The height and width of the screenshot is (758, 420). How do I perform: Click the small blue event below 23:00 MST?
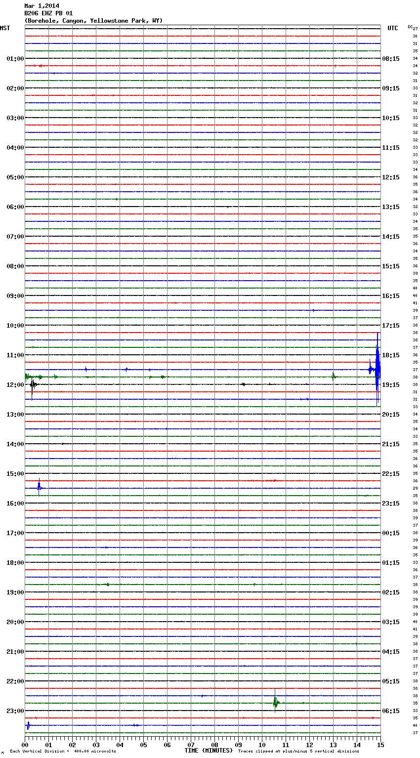[28, 725]
